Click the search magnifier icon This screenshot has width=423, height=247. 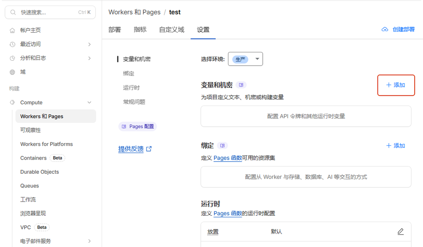(x=13, y=12)
